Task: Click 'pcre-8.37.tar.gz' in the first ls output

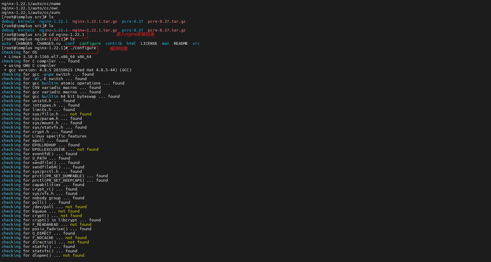Action: click(x=167, y=21)
